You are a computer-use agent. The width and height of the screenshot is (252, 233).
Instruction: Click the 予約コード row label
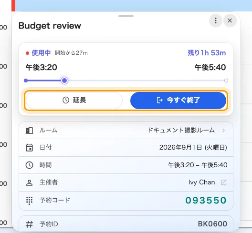pyautogui.click(x=55, y=200)
